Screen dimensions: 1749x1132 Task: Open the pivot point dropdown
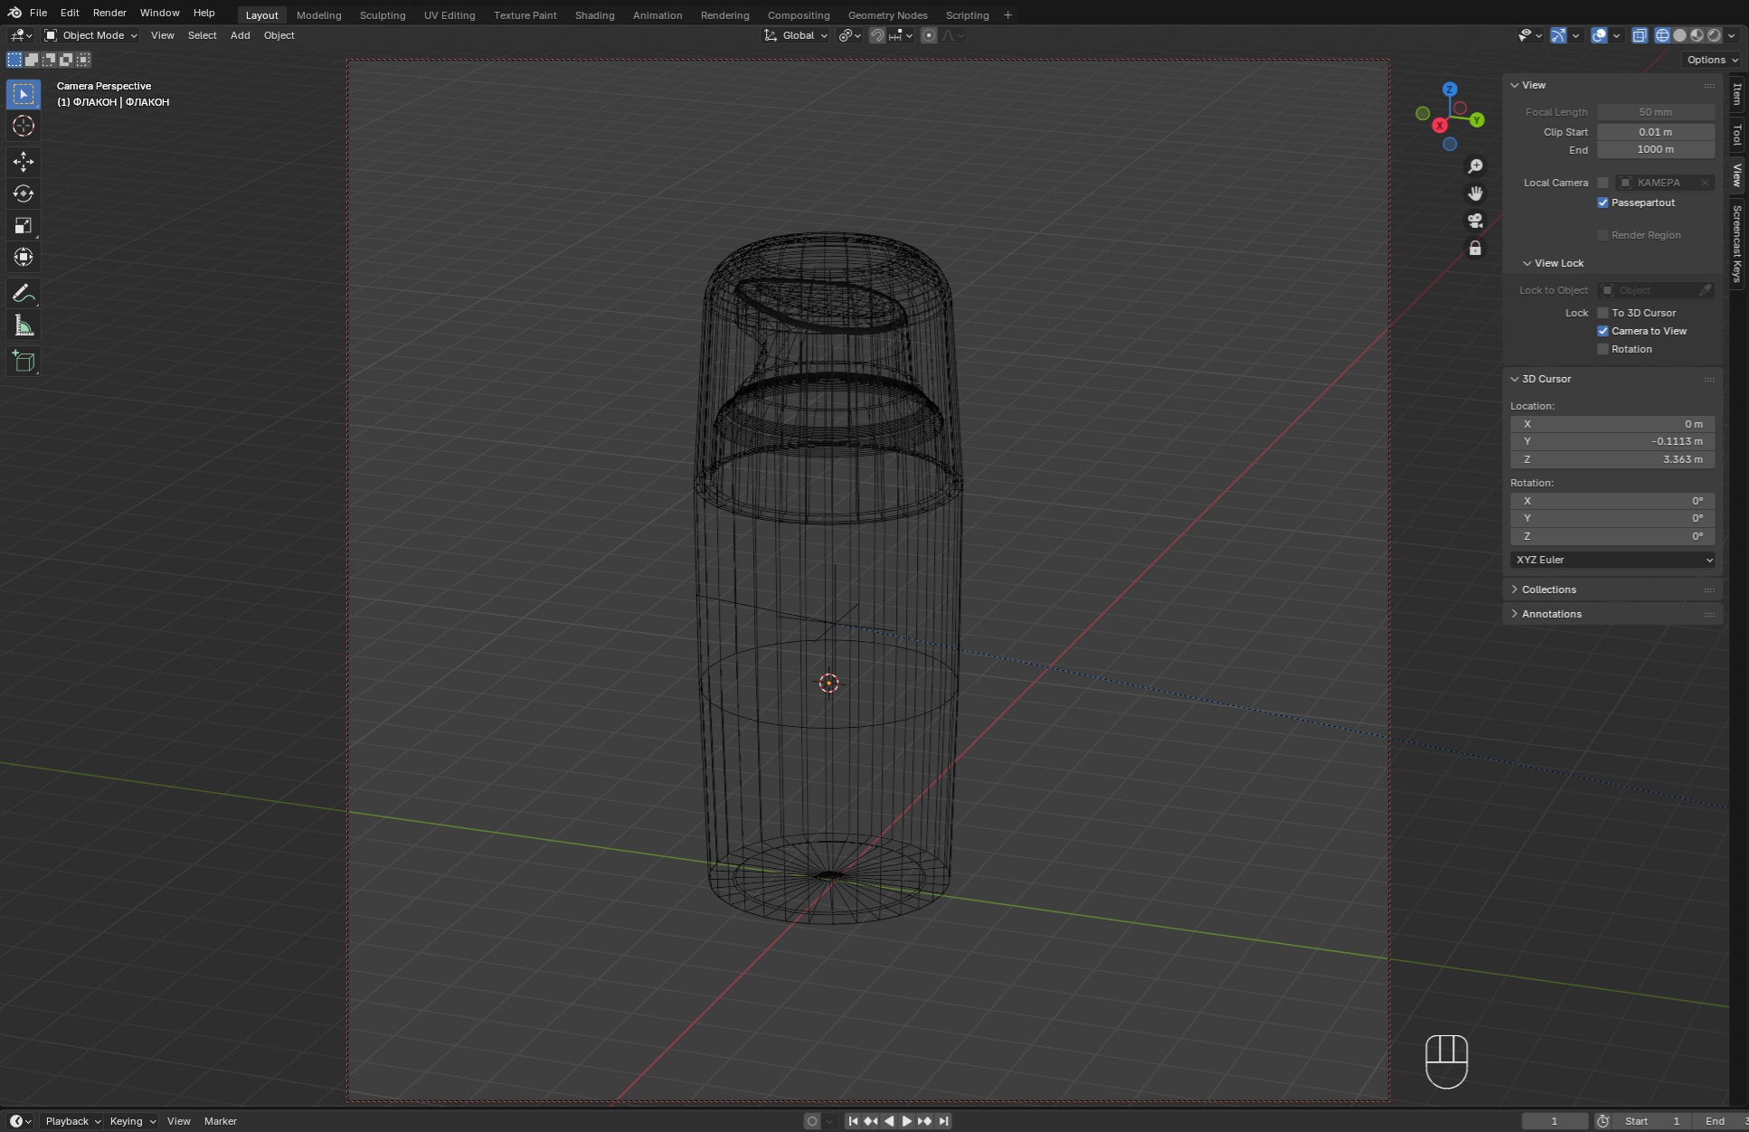[x=849, y=35]
